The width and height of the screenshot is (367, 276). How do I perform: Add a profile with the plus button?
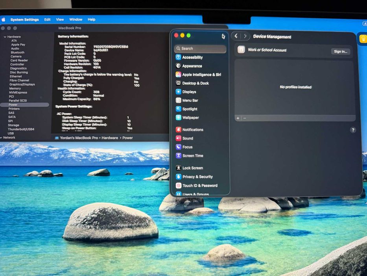point(238,118)
